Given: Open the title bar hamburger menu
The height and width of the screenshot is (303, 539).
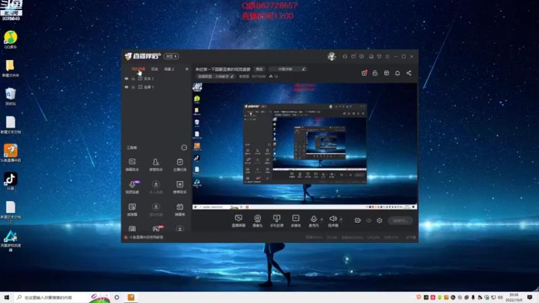Looking at the screenshot, I should pyautogui.click(x=387, y=57).
